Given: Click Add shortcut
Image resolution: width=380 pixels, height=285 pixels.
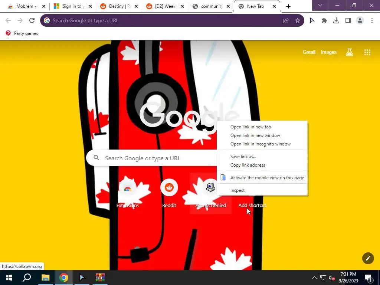Looking at the screenshot, I should [x=252, y=205].
